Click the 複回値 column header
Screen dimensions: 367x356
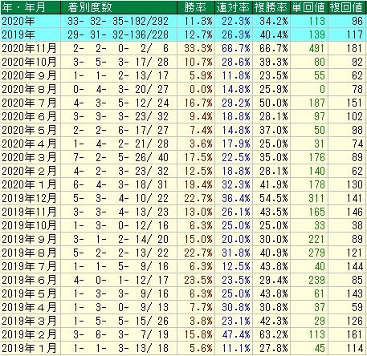tap(347, 7)
